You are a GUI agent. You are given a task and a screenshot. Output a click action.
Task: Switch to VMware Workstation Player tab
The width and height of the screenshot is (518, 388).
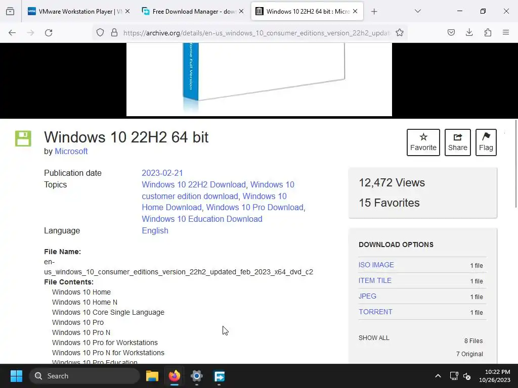pyautogui.click(x=78, y=11)
